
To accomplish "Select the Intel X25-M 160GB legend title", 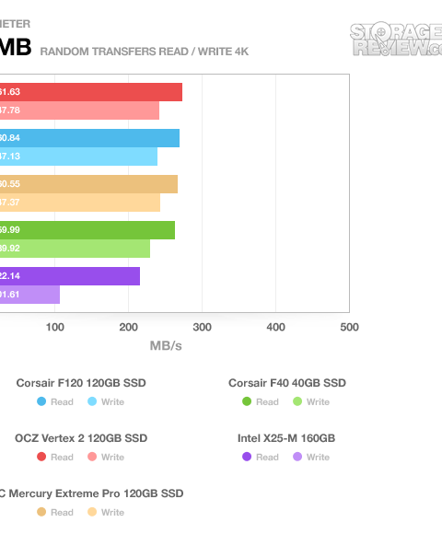I will (x=286, y=438).
